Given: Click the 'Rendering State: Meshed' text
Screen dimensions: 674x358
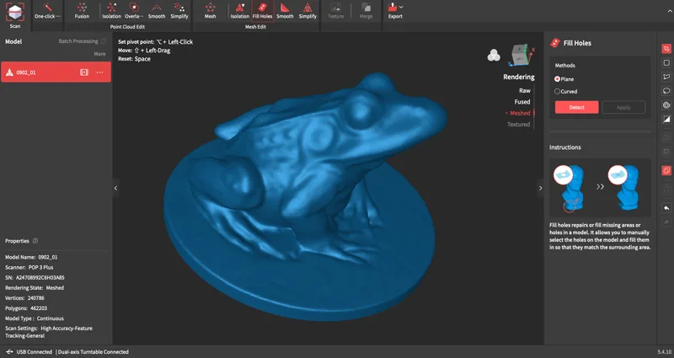Looking at the screenshot, I should pos(35,288).
